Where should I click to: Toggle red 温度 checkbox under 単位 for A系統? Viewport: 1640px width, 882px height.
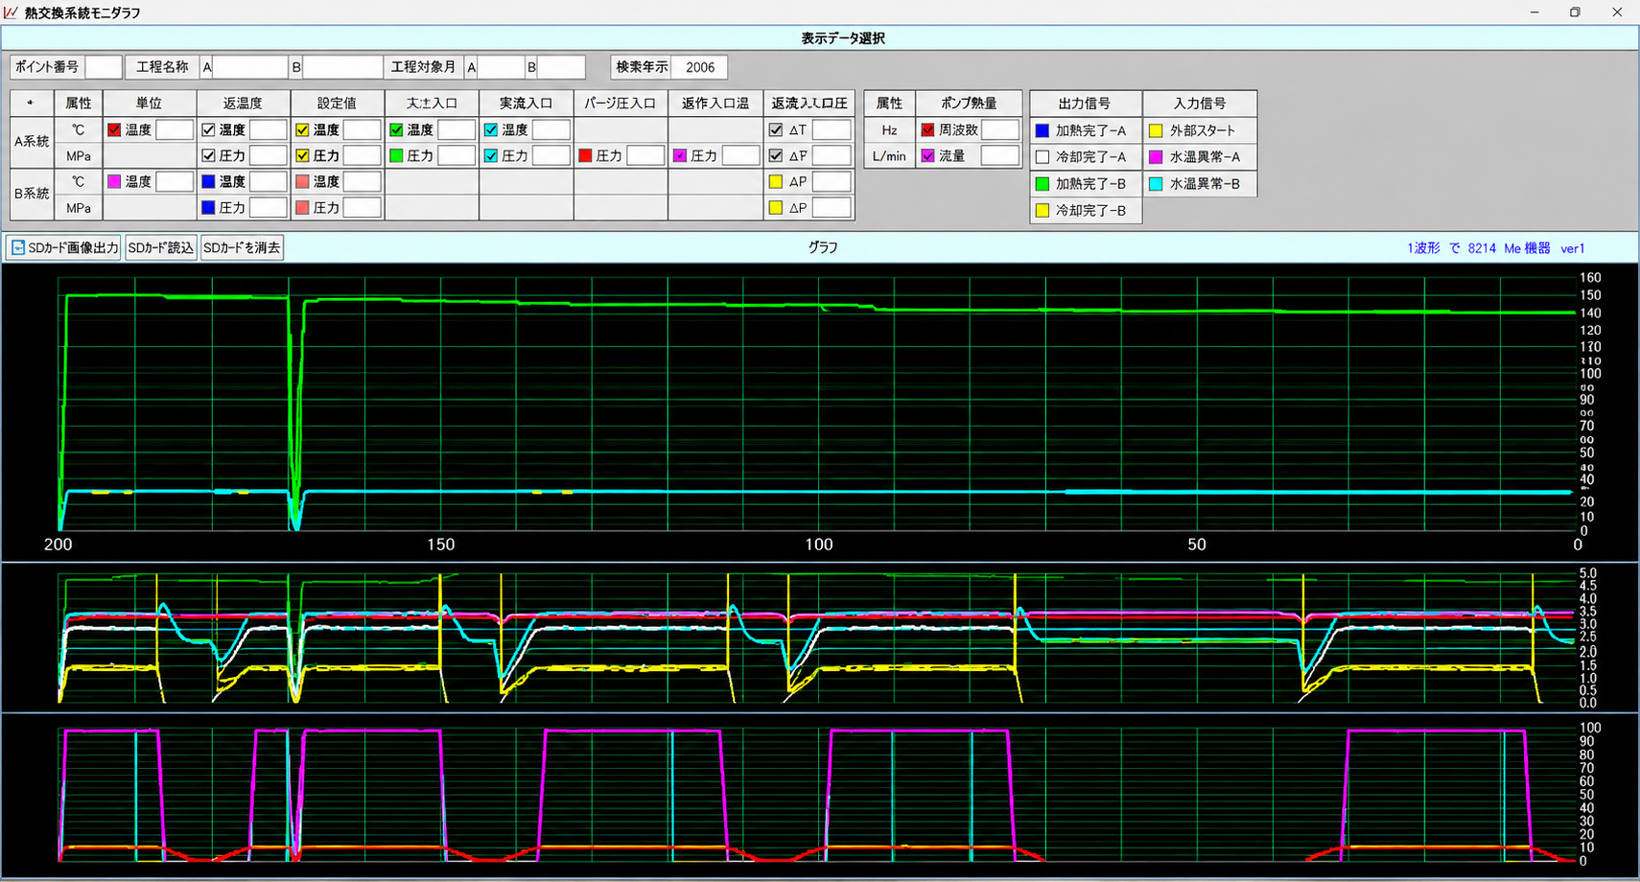(114, 129)
